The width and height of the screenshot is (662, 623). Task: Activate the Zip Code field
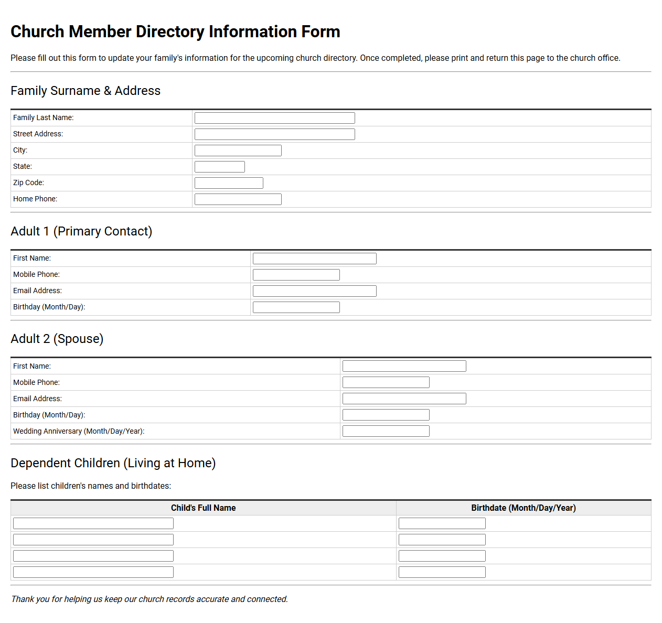point(229,183)
